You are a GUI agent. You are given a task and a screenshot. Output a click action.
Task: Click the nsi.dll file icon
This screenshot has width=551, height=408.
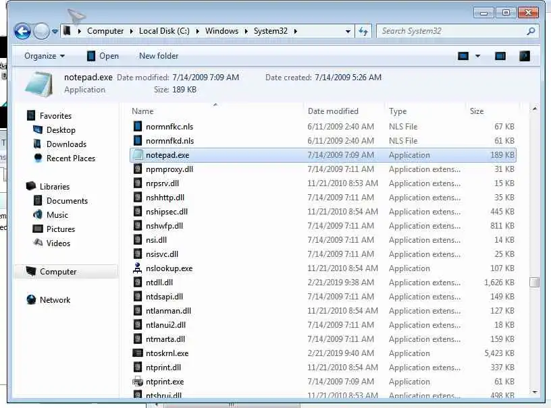tap(138, 240)
